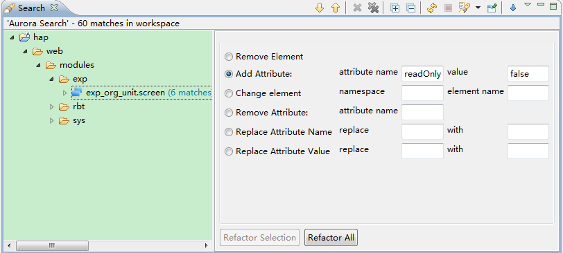The height and width of the screenshot is (253, 563).
Task: Collapse all tree nodes with minus icon
Action: coord(411,8)
